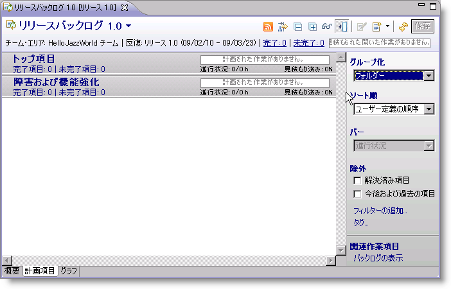The width and height of the screenshot is (451, 289).
Task: Open the plan title リリースバックログ 1.0 dropdown arrow
Action: [x=128, y=26]
